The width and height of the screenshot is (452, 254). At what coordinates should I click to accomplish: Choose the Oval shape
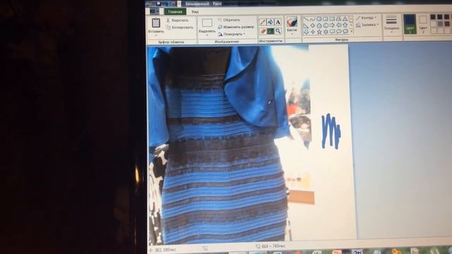click(x=319, y=19)
